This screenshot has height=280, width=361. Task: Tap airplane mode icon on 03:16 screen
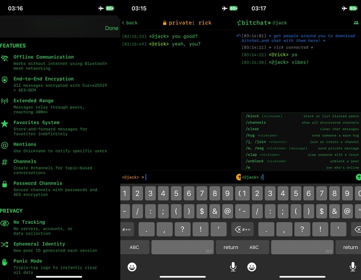pos(101,8)
